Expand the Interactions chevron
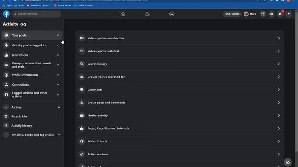Image resolution: width=298 pixels, height=167 pixels. [58, 55]
